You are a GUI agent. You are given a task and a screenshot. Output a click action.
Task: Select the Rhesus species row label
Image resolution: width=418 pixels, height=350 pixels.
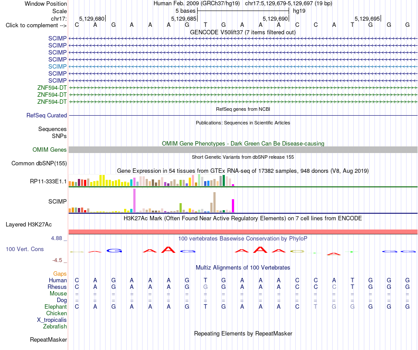(x=57, y=287)
